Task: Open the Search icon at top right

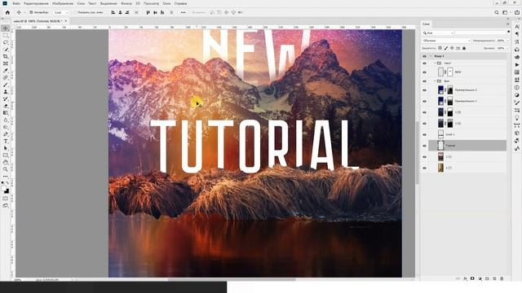Action: (497, 12)
